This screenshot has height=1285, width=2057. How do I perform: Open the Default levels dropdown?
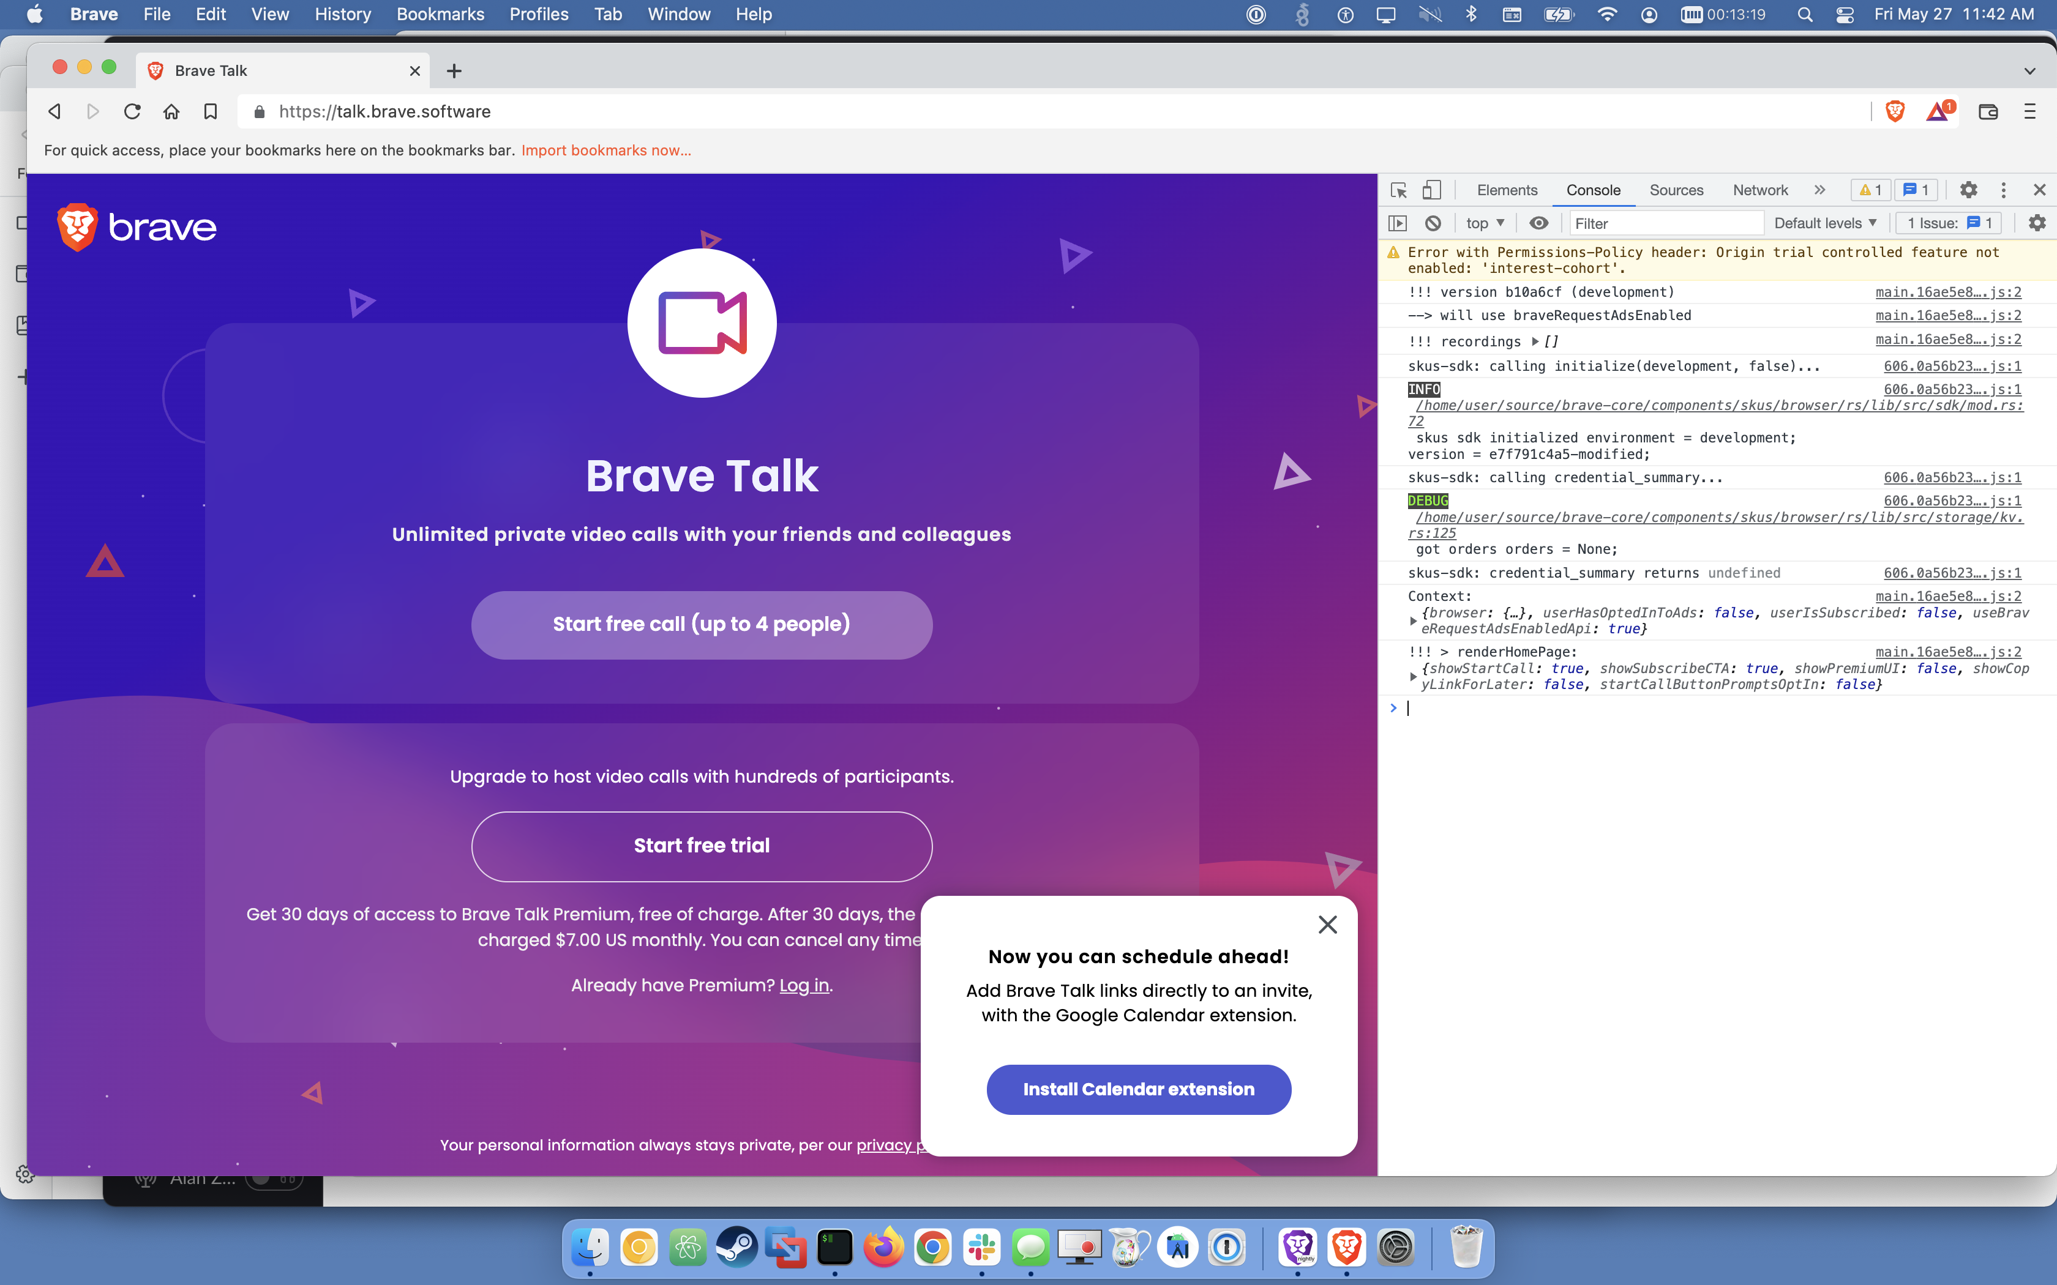(1824, 223)
